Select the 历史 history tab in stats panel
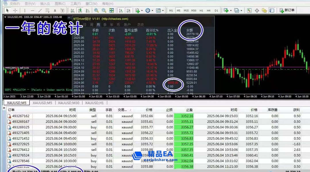This screenshot has width=310, height=172. click(x=140, y=25)
